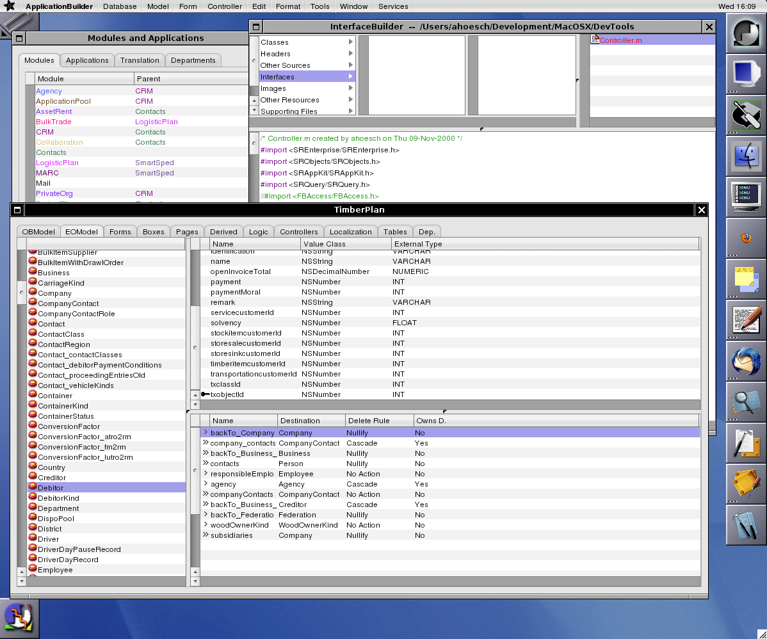Switch to the Localization tab in TimberPlan
Screen dimensions: 767x639
pos(351,231)
